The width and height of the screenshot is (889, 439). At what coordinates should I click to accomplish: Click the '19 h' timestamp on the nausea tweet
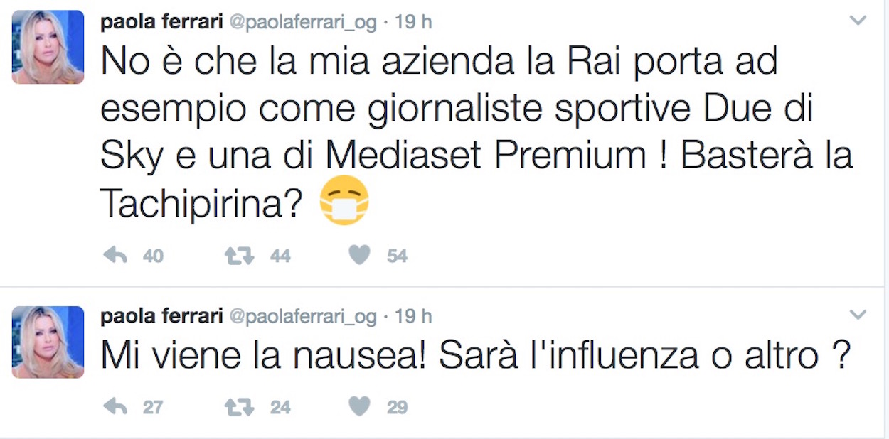point(413,316)
